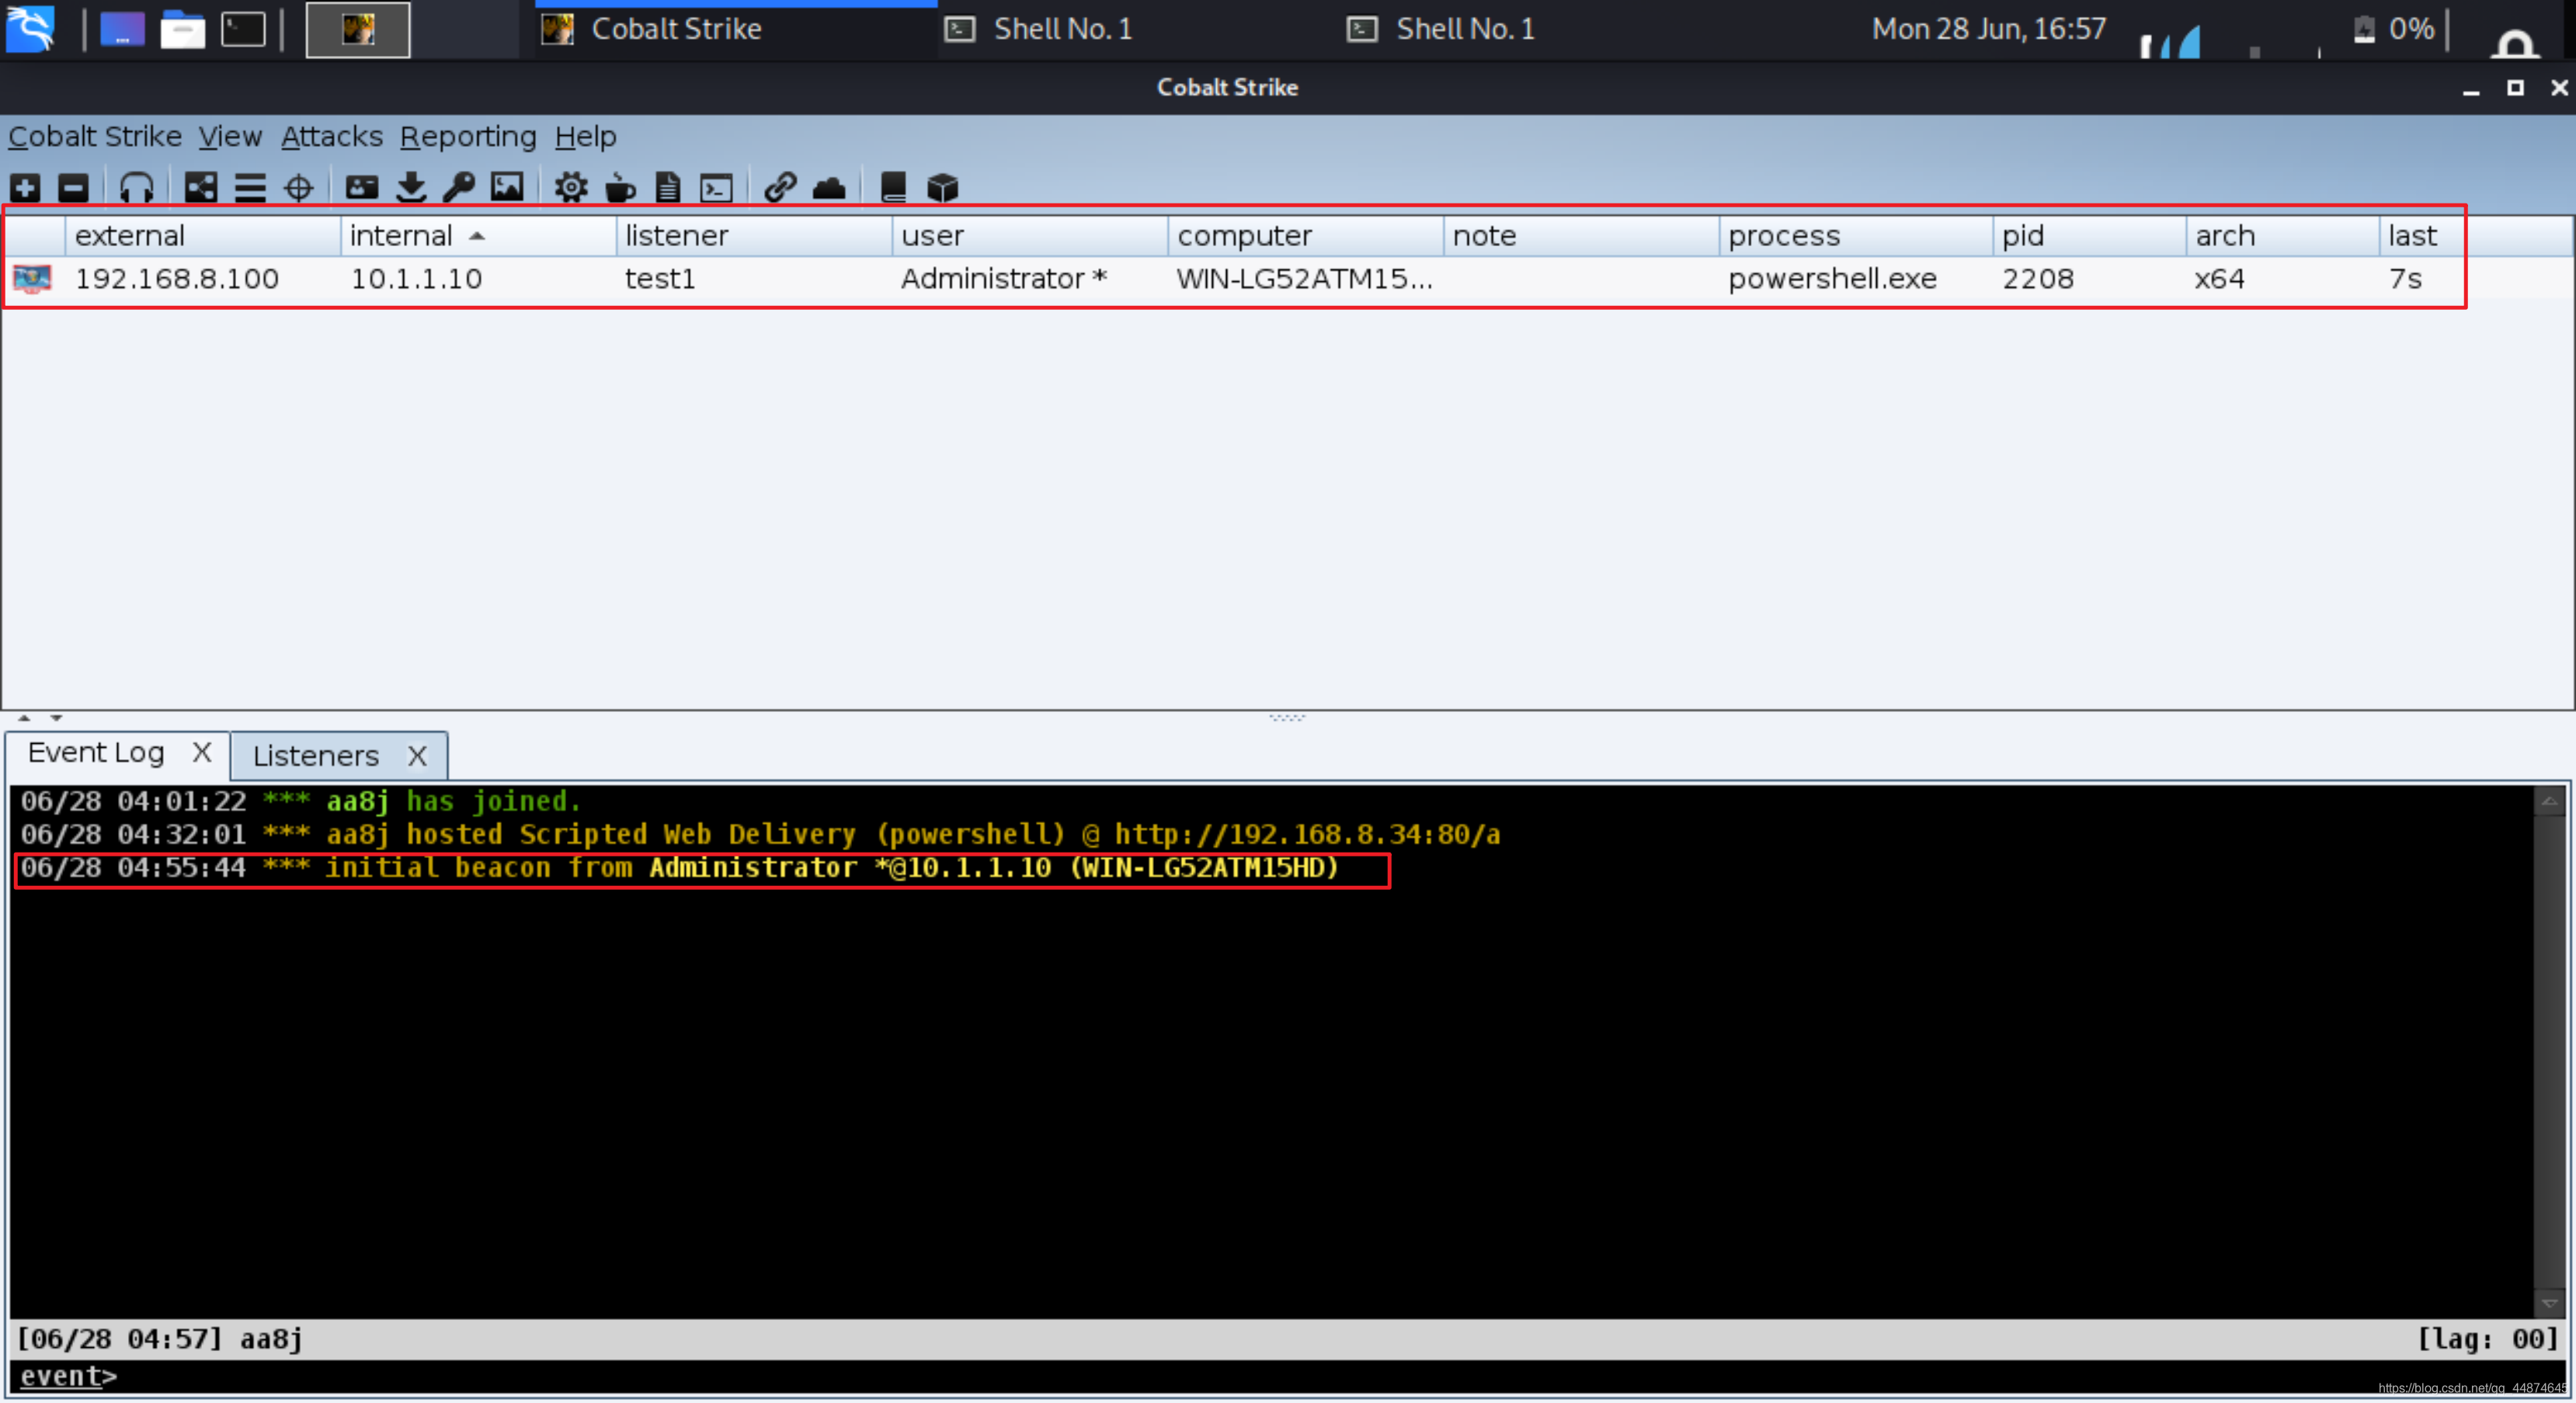Screen dimensions: 2576x1403
Task: Click the document macro icon
Action: (x=668, y=187)
